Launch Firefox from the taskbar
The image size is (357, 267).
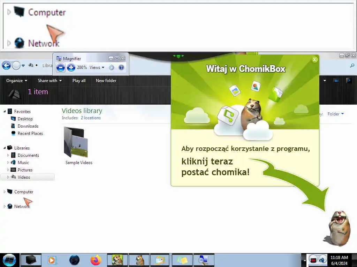[x=96, y=260]
